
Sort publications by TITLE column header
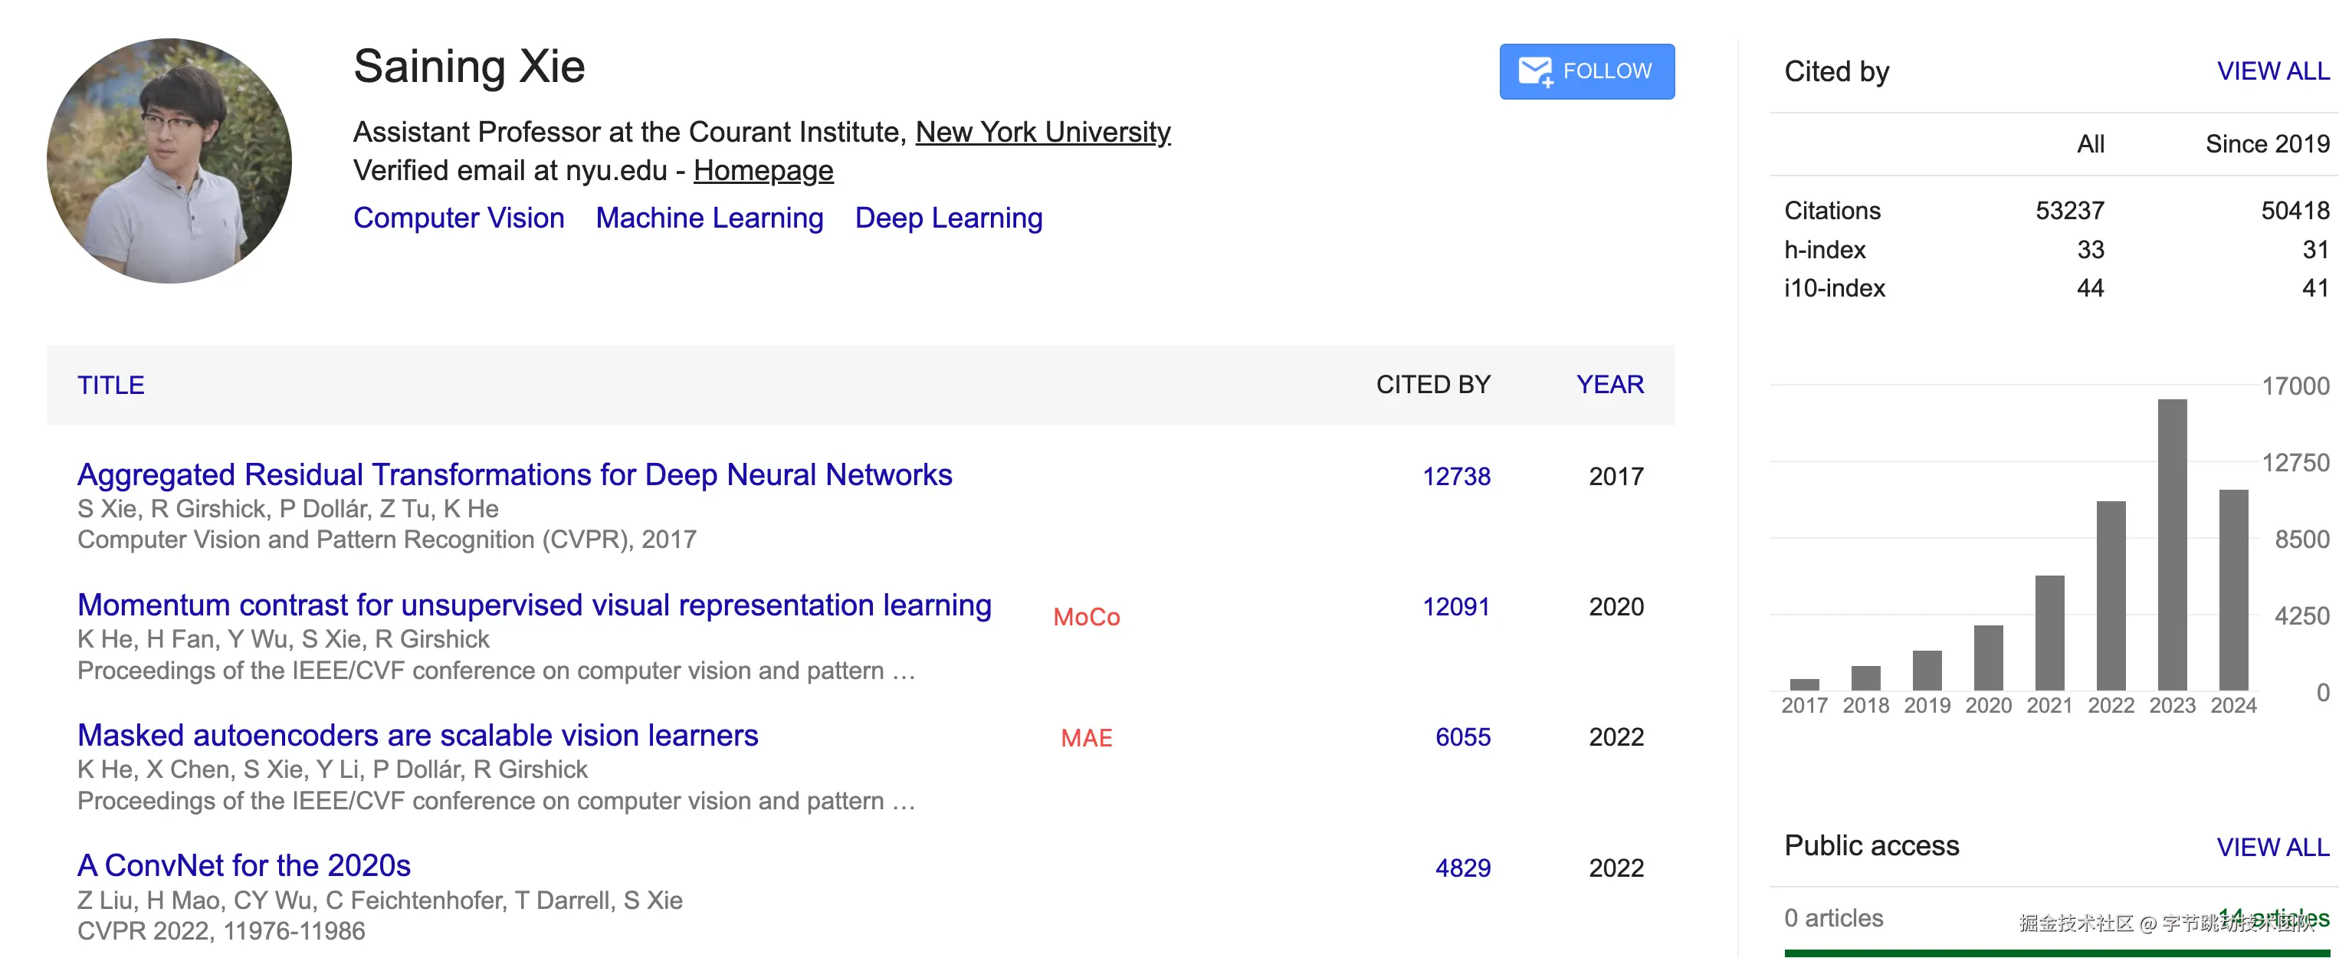[x=111, y=385]
